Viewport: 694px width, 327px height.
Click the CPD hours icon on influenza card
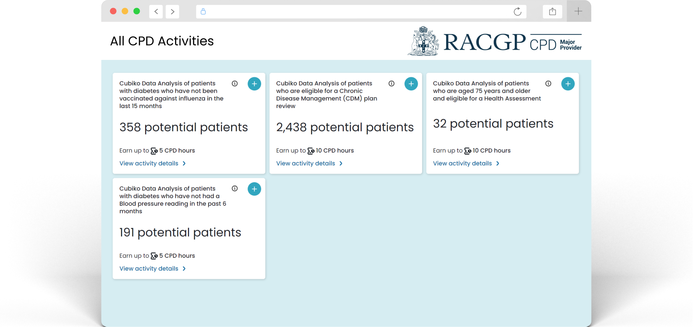coord(154,151)
